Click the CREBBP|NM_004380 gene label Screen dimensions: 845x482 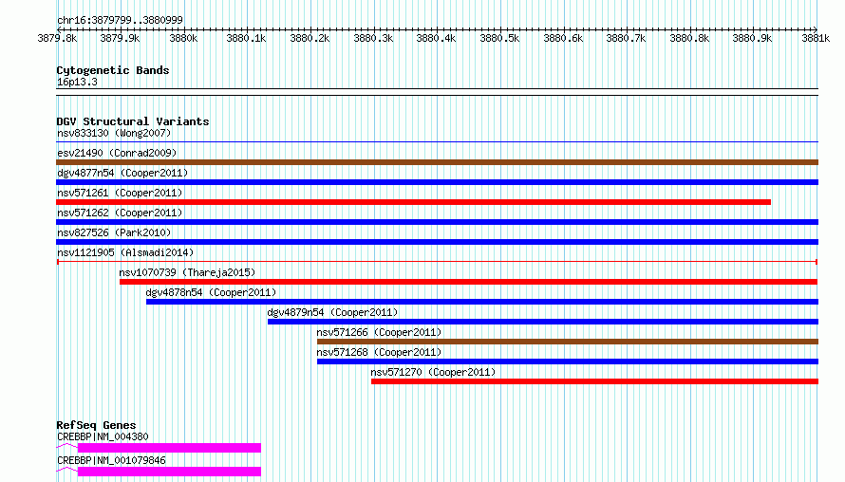[x=103, y=436]
